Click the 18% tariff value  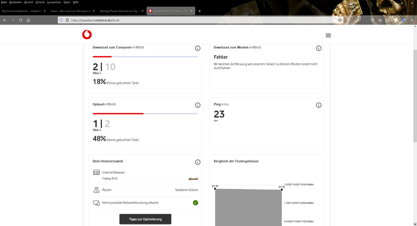[99, 81]
